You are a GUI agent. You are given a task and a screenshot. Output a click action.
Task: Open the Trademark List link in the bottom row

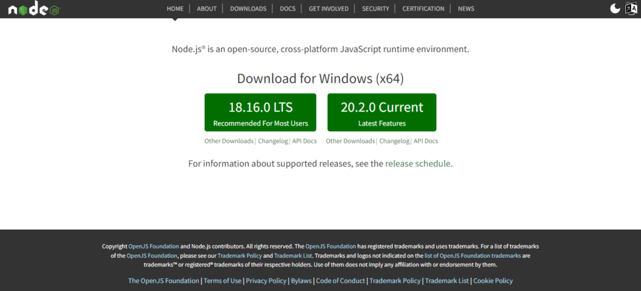tap(447, 281)
